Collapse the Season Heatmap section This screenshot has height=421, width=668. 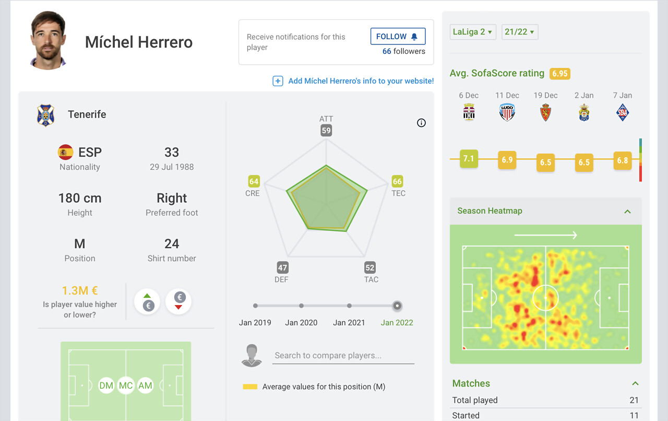coord(627,212)
